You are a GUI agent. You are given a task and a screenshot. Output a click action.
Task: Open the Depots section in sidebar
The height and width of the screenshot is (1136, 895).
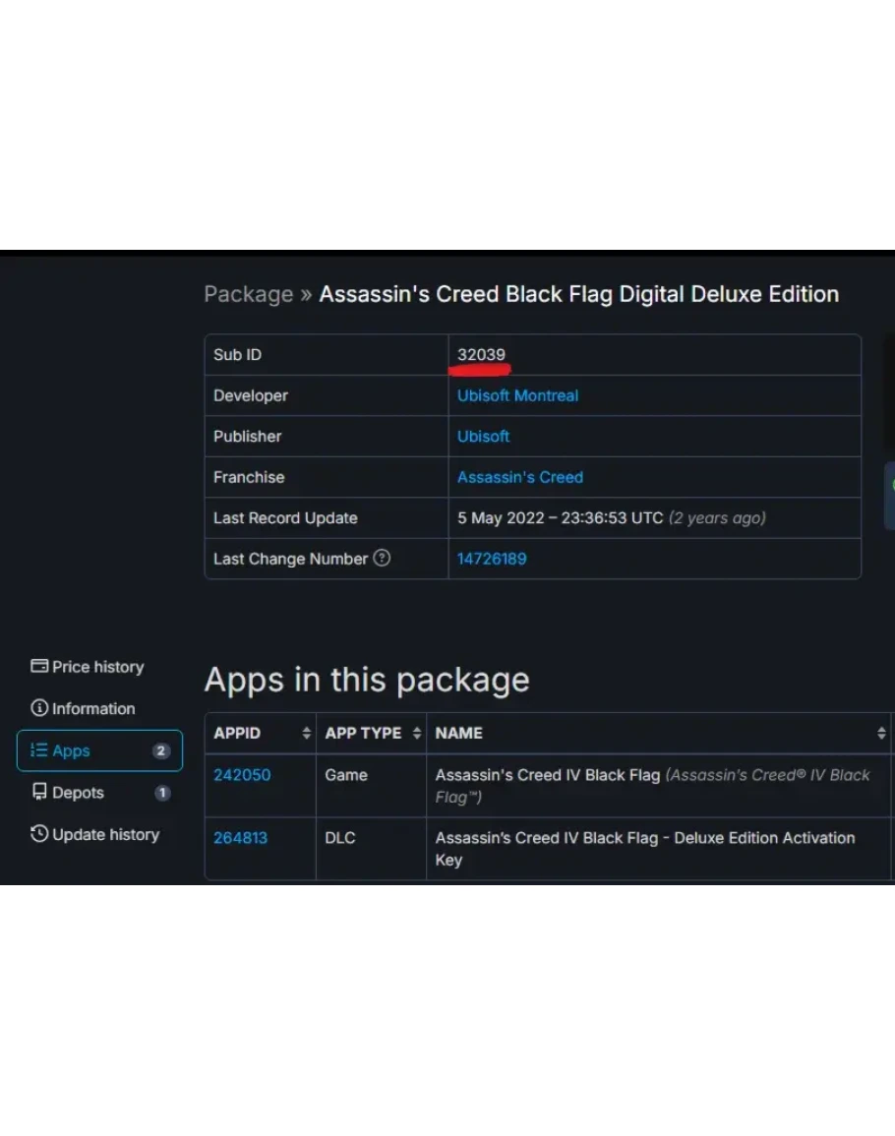pyautogui.click(x=78, y=793)
